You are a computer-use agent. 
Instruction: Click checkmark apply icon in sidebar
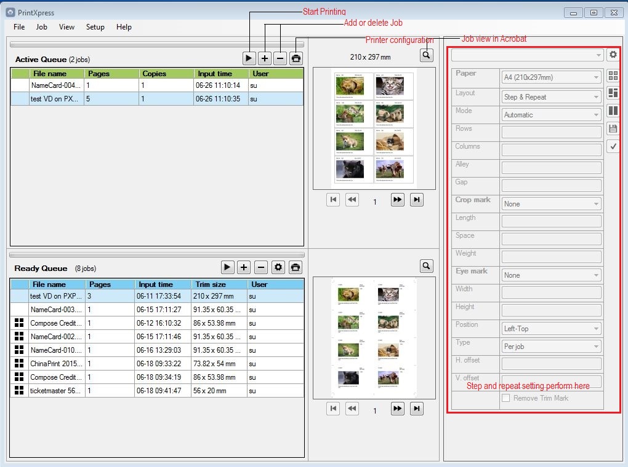613,146
